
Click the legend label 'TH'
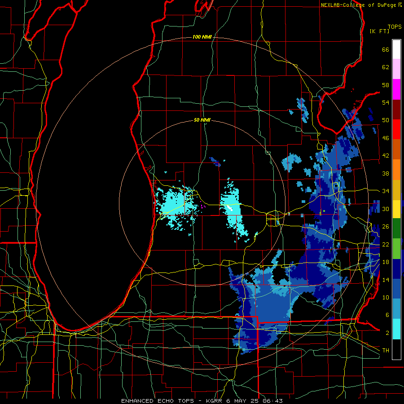click(x=386, y=351)
